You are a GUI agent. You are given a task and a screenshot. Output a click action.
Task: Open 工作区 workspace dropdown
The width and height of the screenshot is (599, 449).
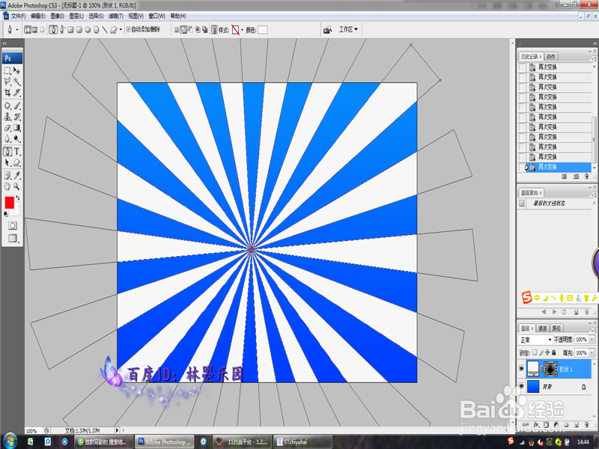tap(348, 29)
